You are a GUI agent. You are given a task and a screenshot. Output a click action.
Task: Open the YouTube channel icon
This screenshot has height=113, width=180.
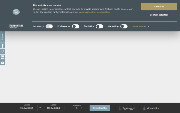[2, 63]
